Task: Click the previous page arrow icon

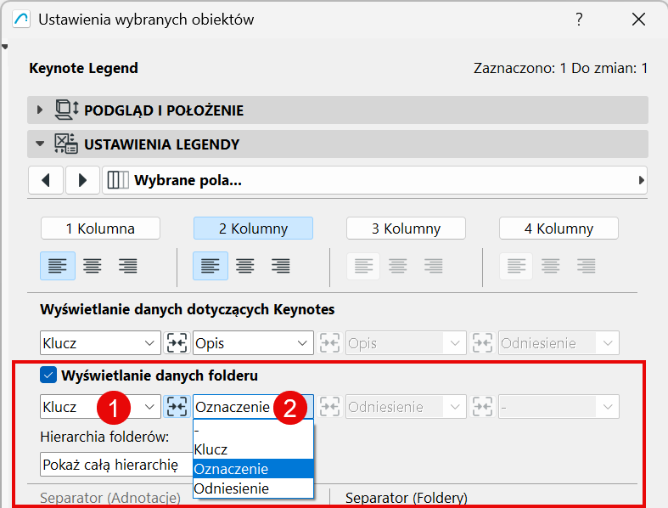Action: click(x=46, y=180)
